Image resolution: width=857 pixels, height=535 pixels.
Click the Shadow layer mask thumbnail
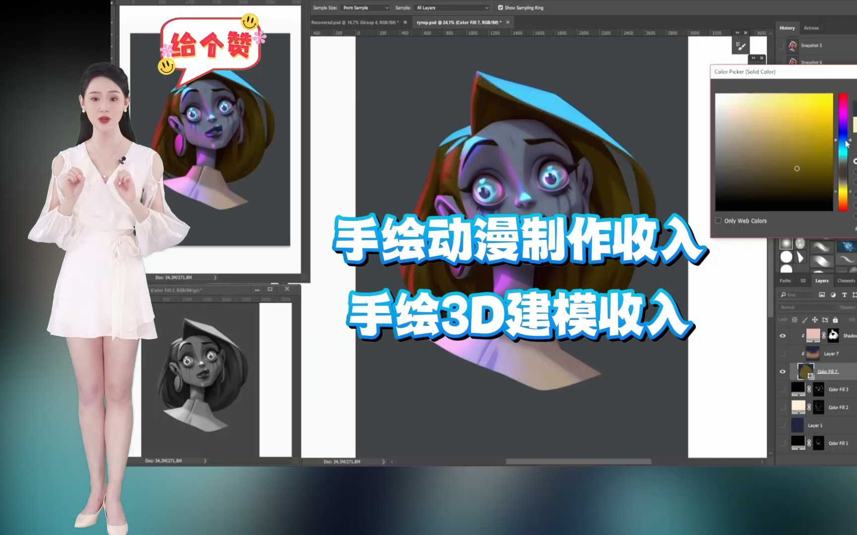(x=833, y=335)
